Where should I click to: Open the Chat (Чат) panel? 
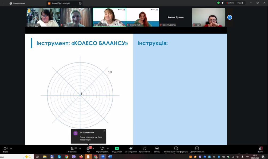click(x=88, y=148)
